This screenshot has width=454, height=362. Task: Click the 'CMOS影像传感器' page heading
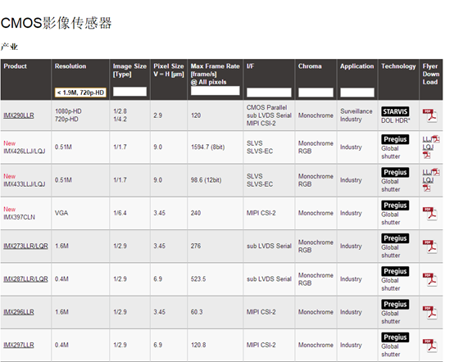[57, 23]
